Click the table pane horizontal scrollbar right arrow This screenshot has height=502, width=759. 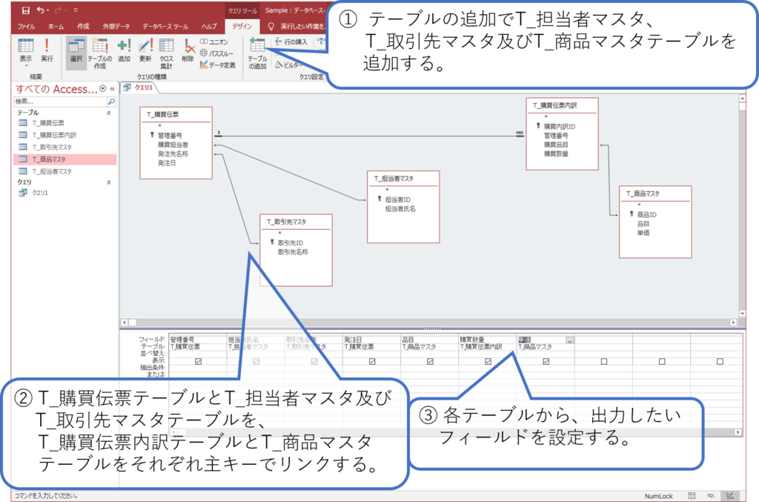pos(733,322)
